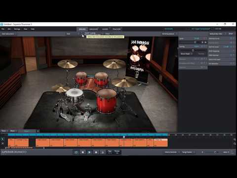Expand the Soft Hit Level section
This screenshot has width=237, height=178.
pos(222,47)
